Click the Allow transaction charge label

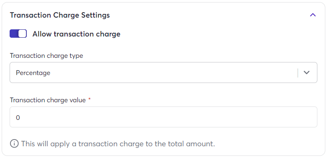77,34
